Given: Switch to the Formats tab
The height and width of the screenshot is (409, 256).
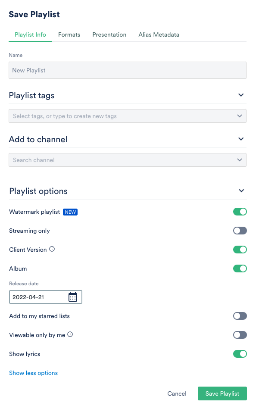Looking at the screenshot, I should 69,34.
